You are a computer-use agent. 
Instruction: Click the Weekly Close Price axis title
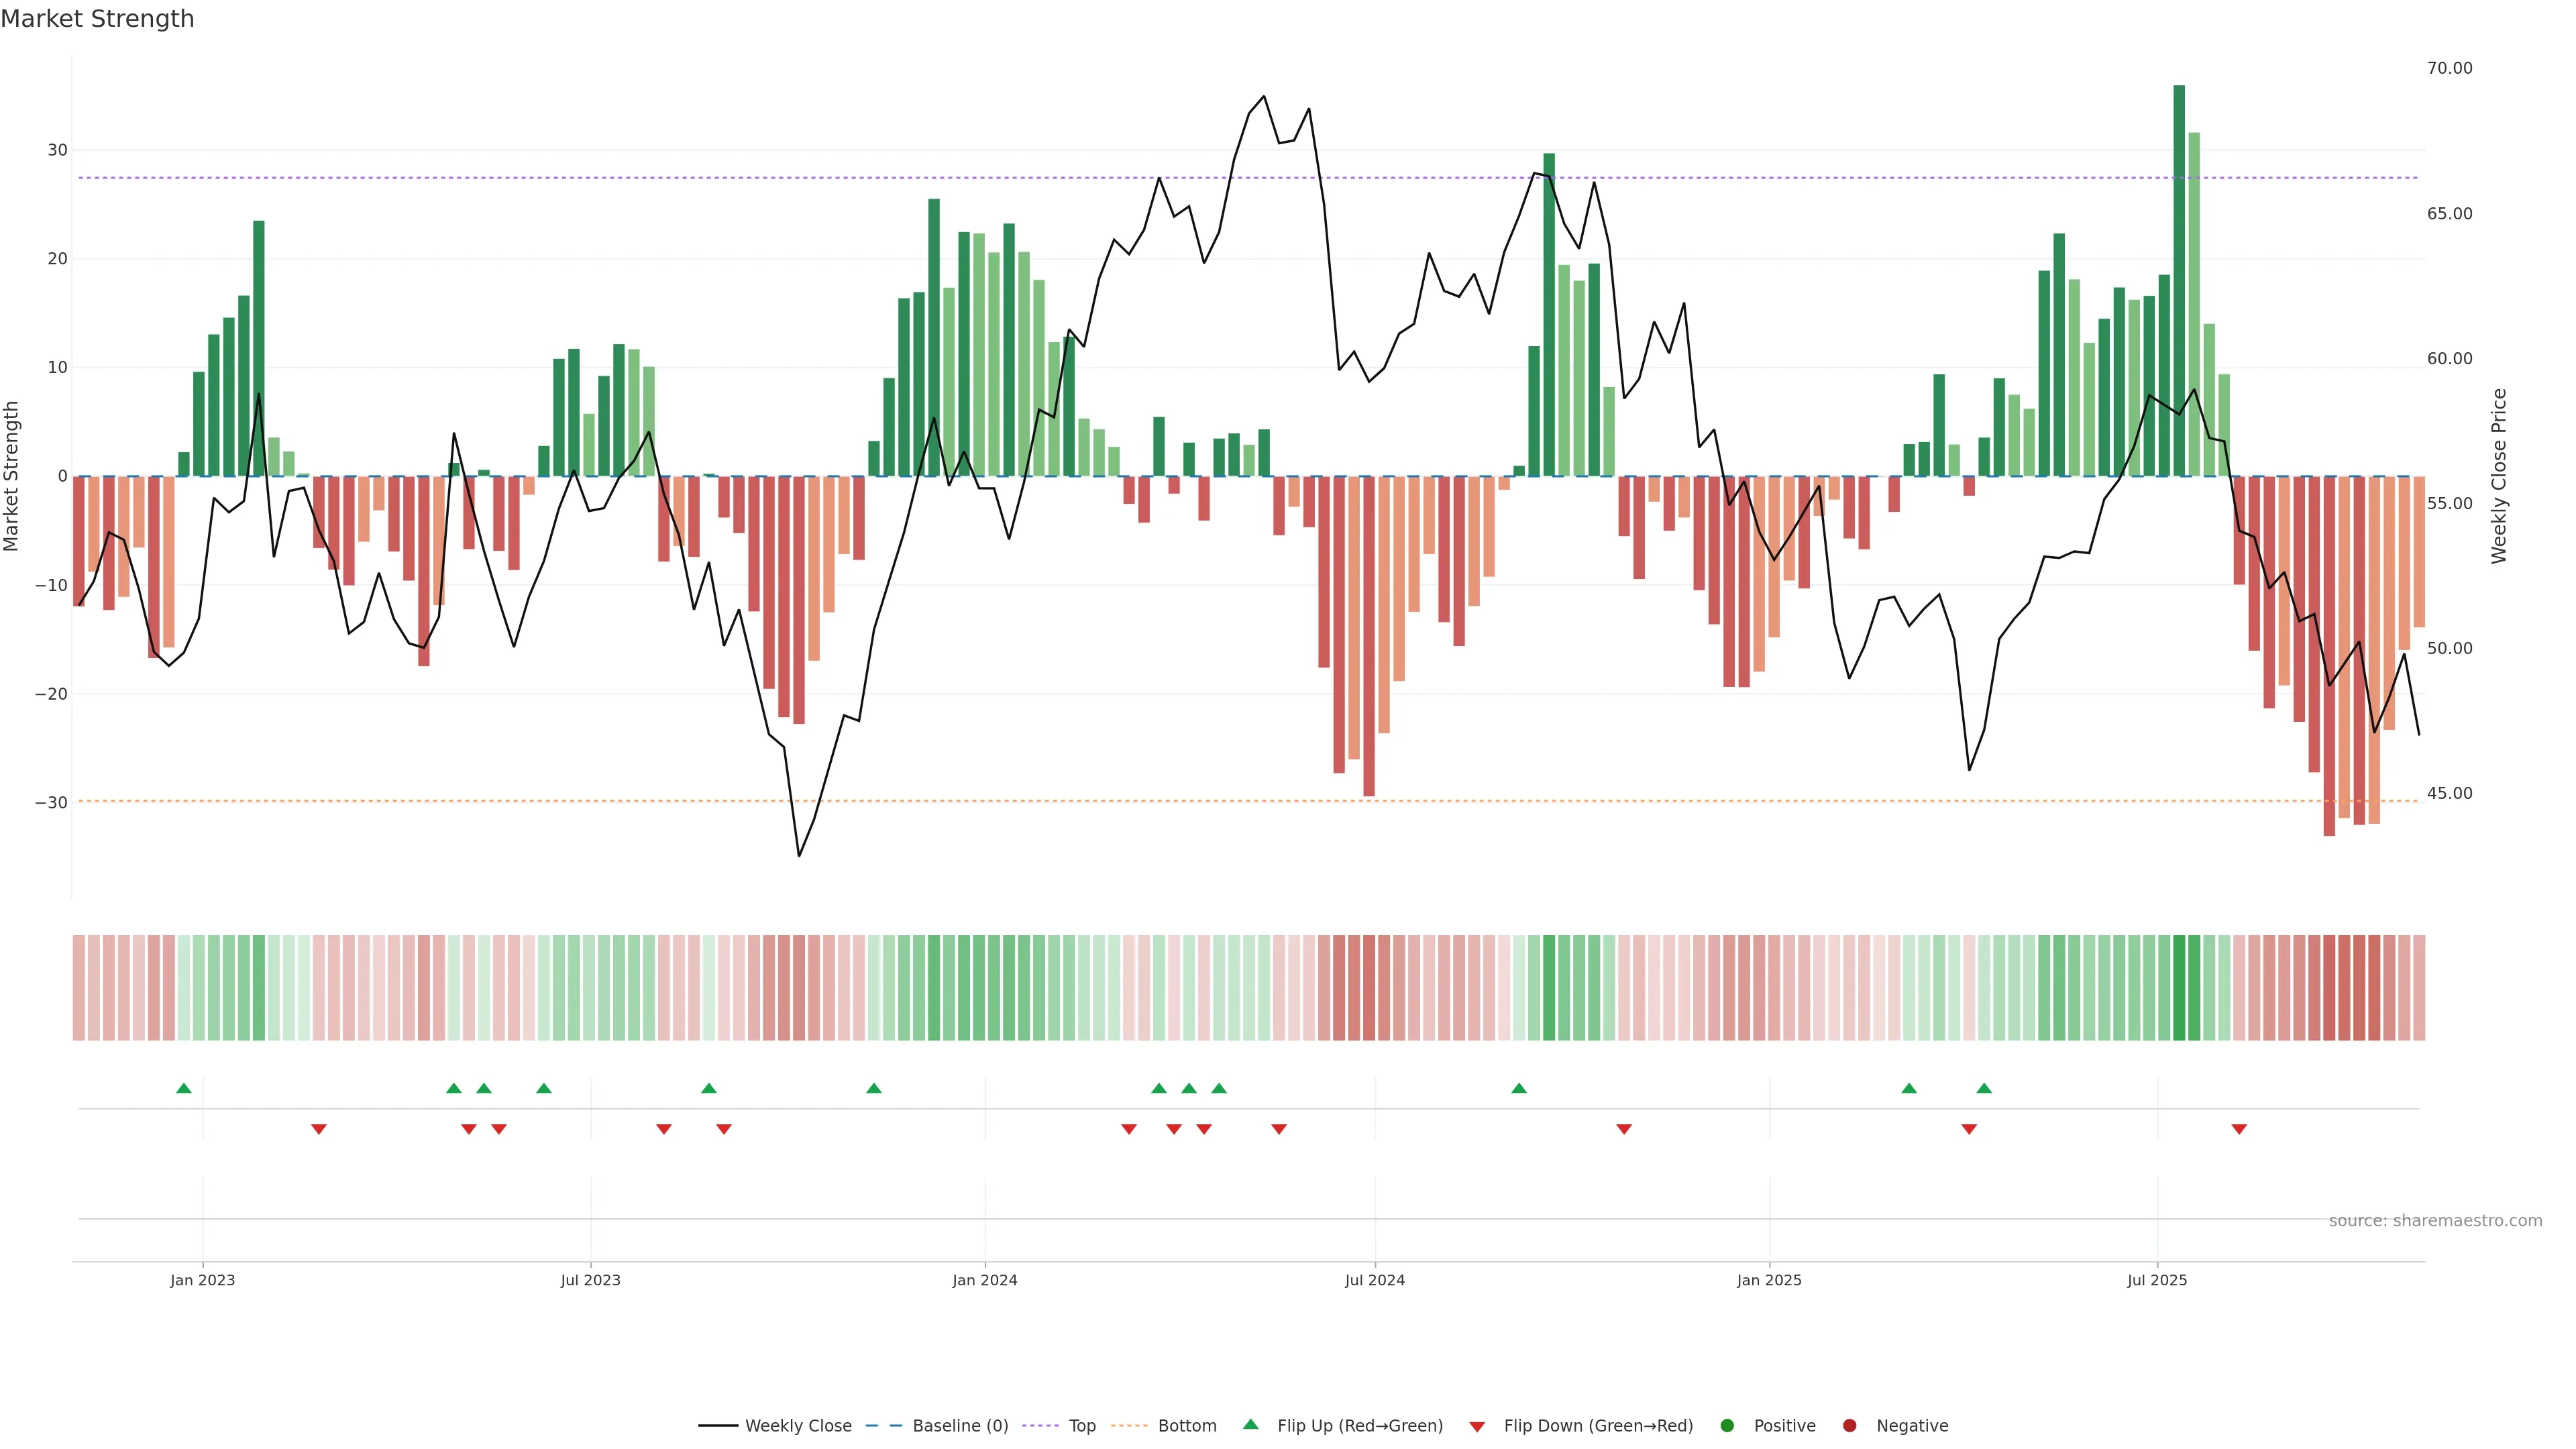point(2499,476)
